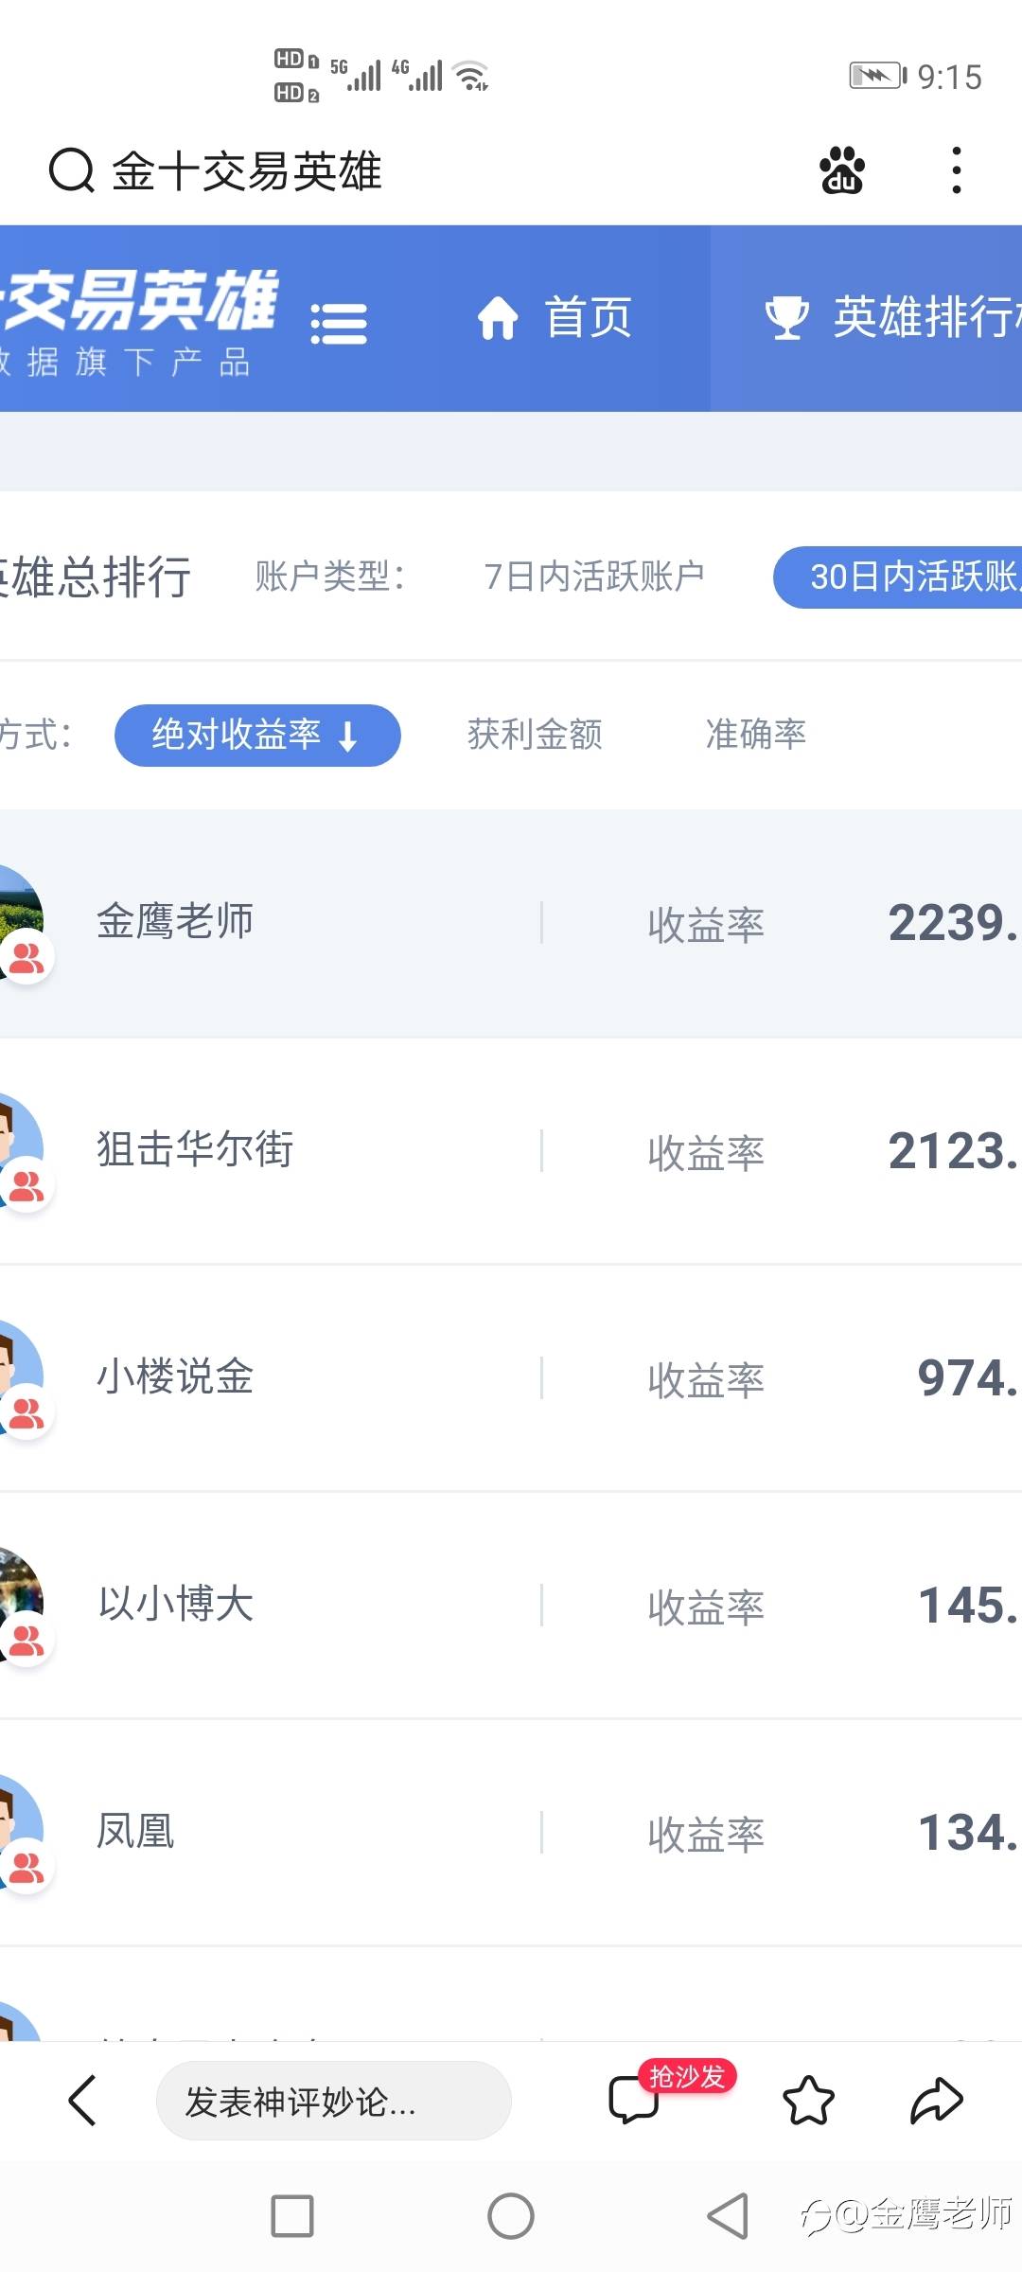The width and height of the screenshot is (1022, 2272).
Task: Expand the hamburger list menu
Action: (x=338, y=324)
